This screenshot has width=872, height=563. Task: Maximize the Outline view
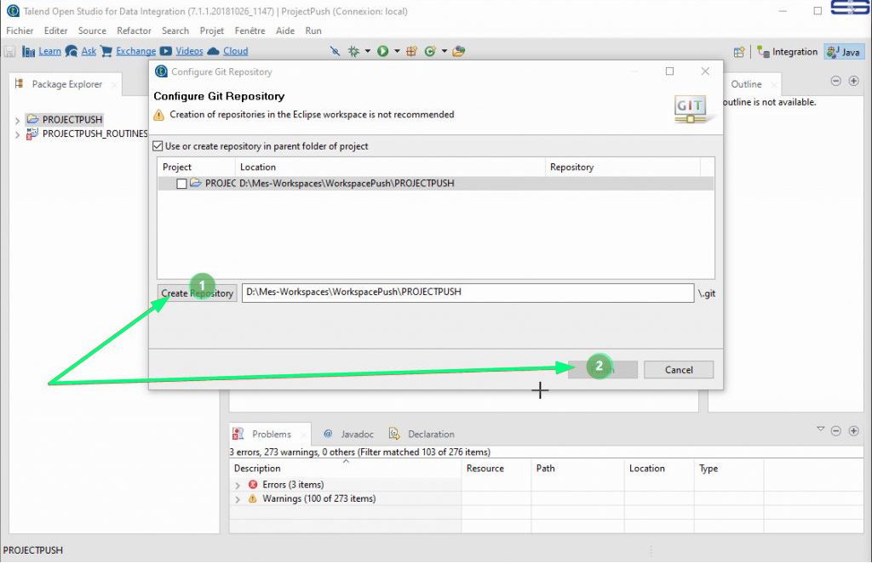[853, 81]
